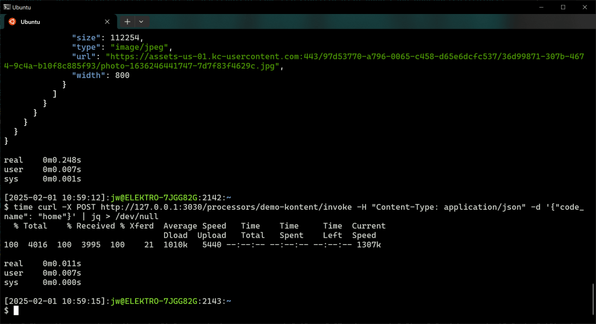Viewport: 596px width, 324px height.
Task: Click the terminal icon in the title bar
Action: 6,7
